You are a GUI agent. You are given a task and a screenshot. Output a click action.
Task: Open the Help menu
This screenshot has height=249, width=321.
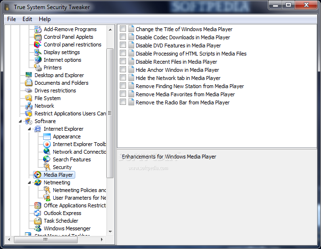pos(45,19)
